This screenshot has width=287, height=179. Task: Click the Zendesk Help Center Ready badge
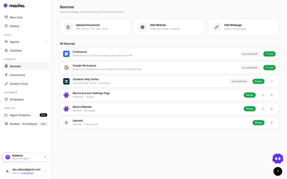[x=258, y=81]
